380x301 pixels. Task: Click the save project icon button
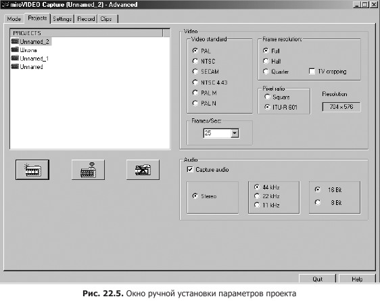(88, 170)
